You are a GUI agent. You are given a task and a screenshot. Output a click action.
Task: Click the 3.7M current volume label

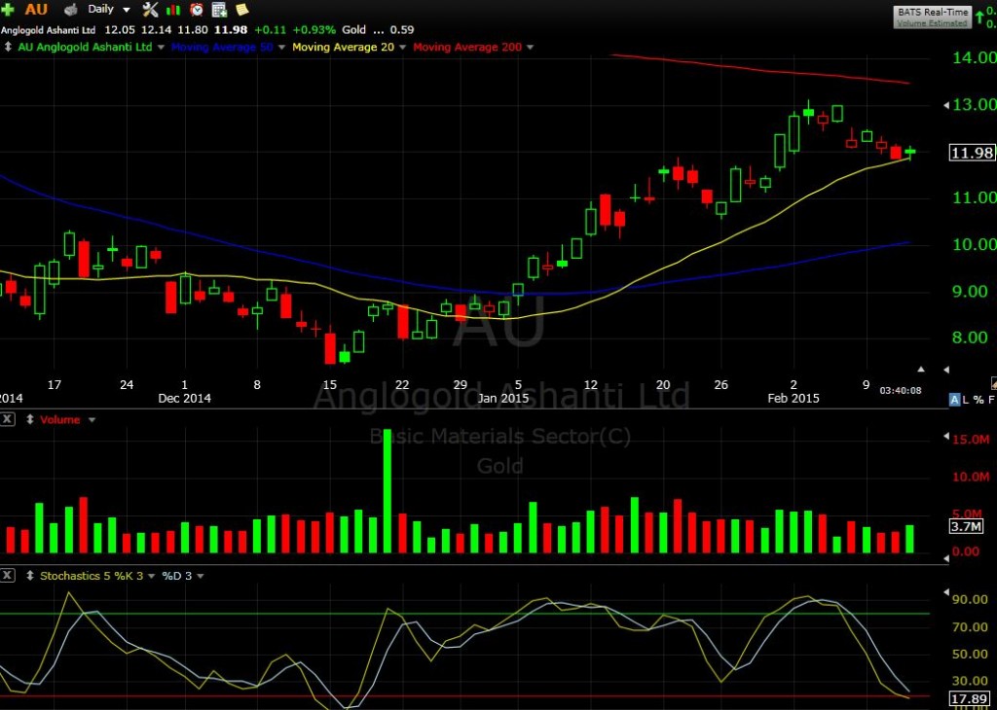(x=967, y=526)
